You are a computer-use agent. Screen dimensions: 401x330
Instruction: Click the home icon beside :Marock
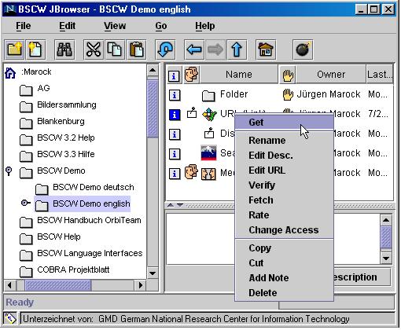[10, 72]
